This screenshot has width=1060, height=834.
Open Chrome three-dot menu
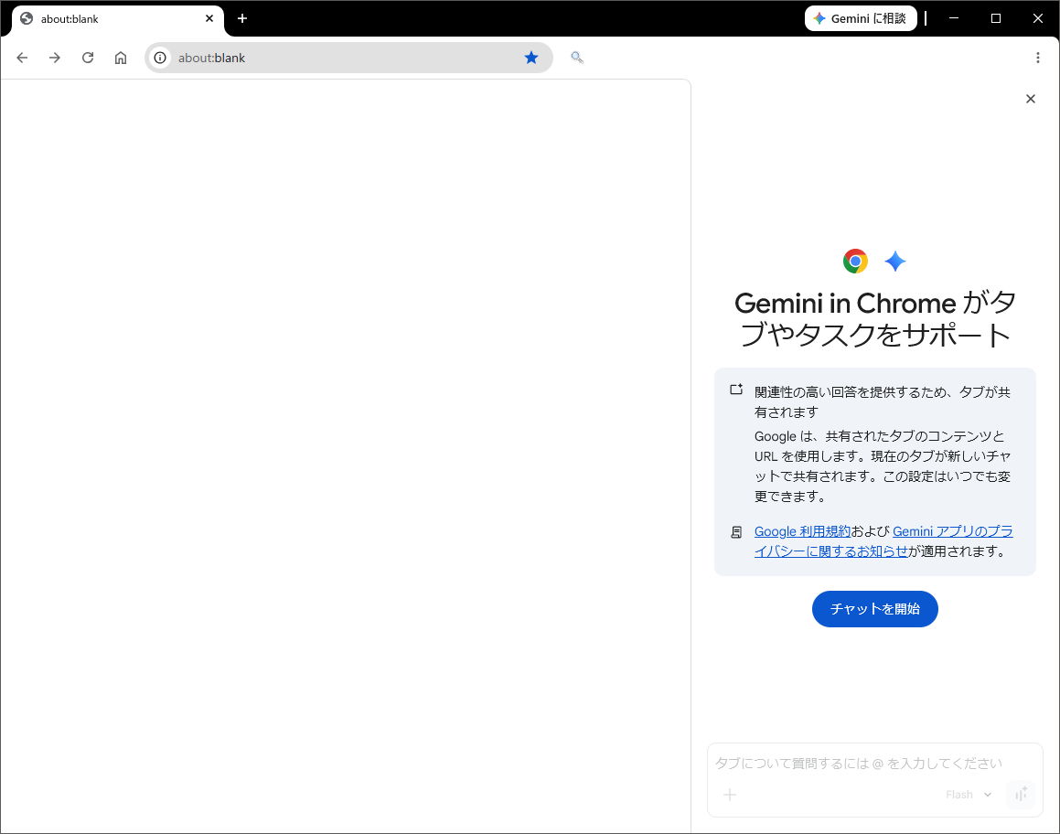coord(1038,59)
